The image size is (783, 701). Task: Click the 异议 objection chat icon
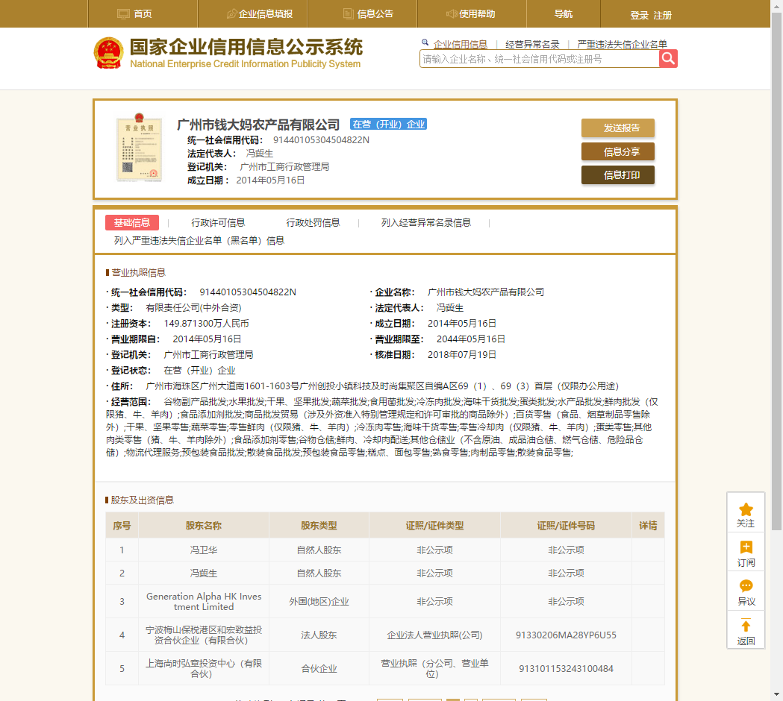746,586
